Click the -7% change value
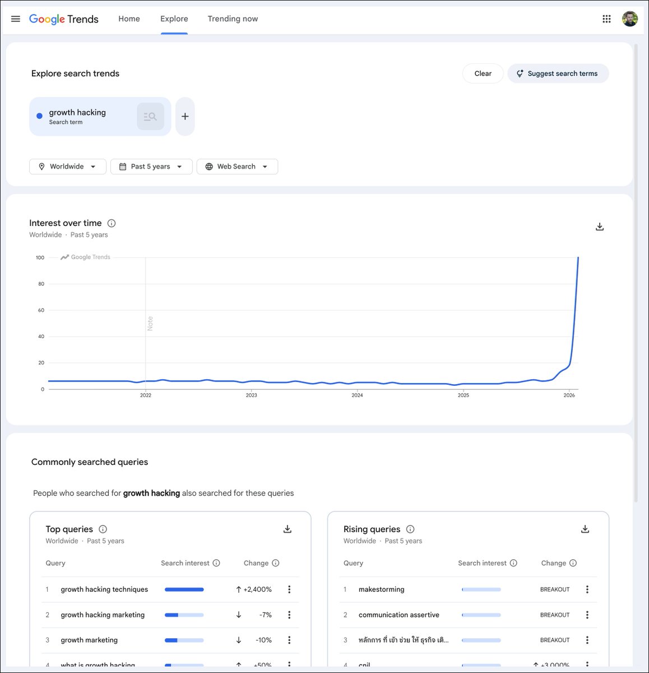This screenshot has width=649, height=673. (x=266, y=615)
